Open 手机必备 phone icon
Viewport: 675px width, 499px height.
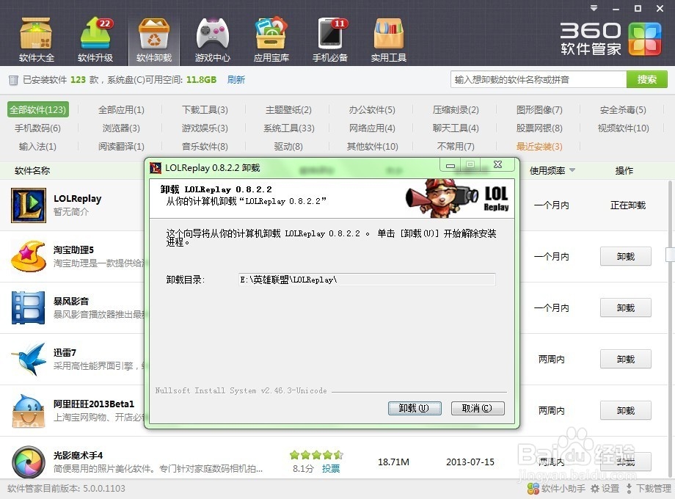coord(329,40)
